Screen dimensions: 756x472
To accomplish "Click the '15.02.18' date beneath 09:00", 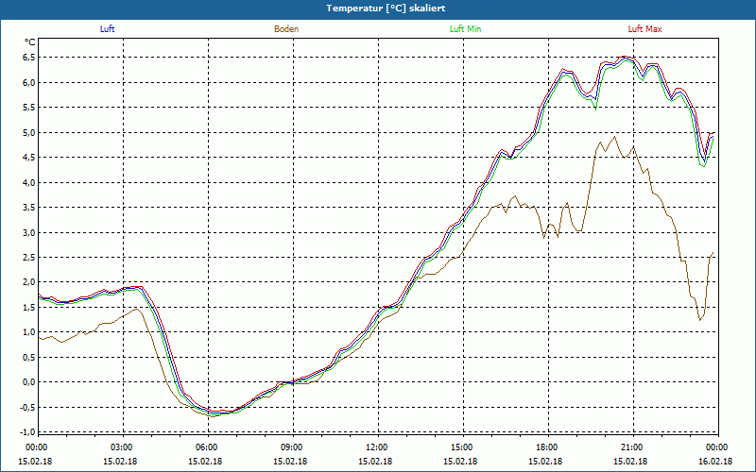I will coord(290,462).
